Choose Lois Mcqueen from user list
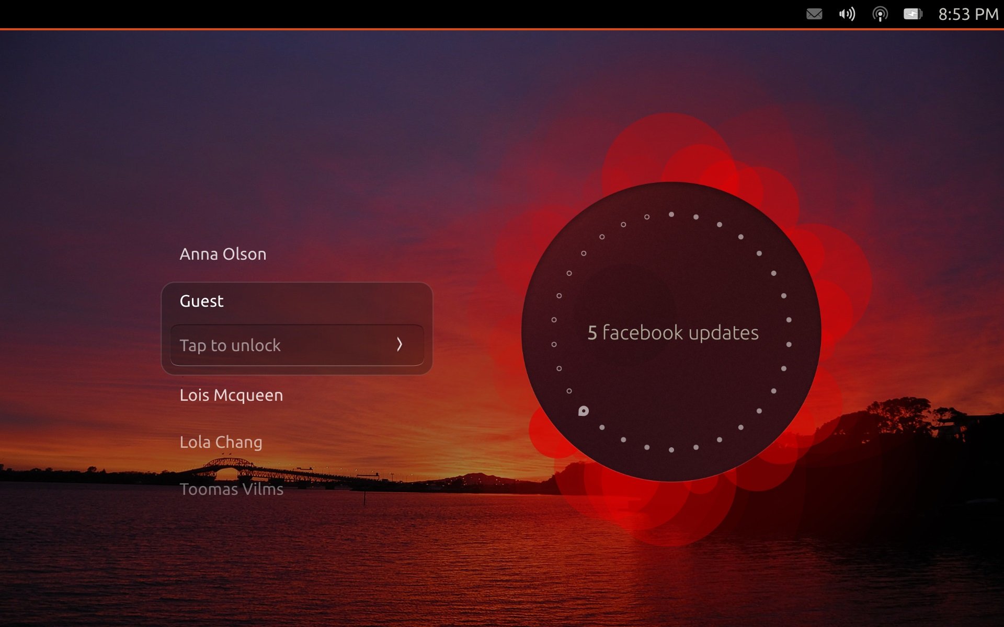The width and height of the screenshot is (1004, 627). [231, 395]
